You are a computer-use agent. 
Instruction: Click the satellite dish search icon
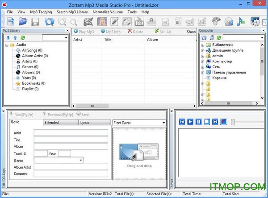[88, 22]
